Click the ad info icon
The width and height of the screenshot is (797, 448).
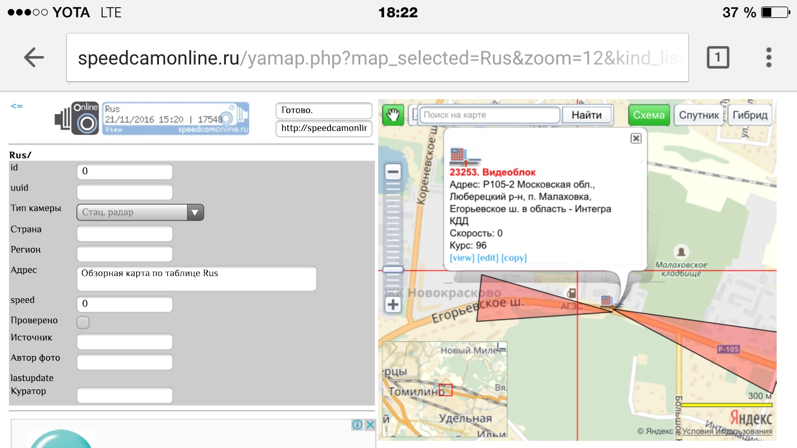pos(357,425)
